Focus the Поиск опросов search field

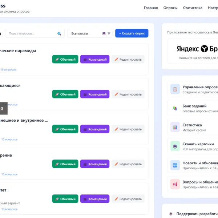click(35, 33)
